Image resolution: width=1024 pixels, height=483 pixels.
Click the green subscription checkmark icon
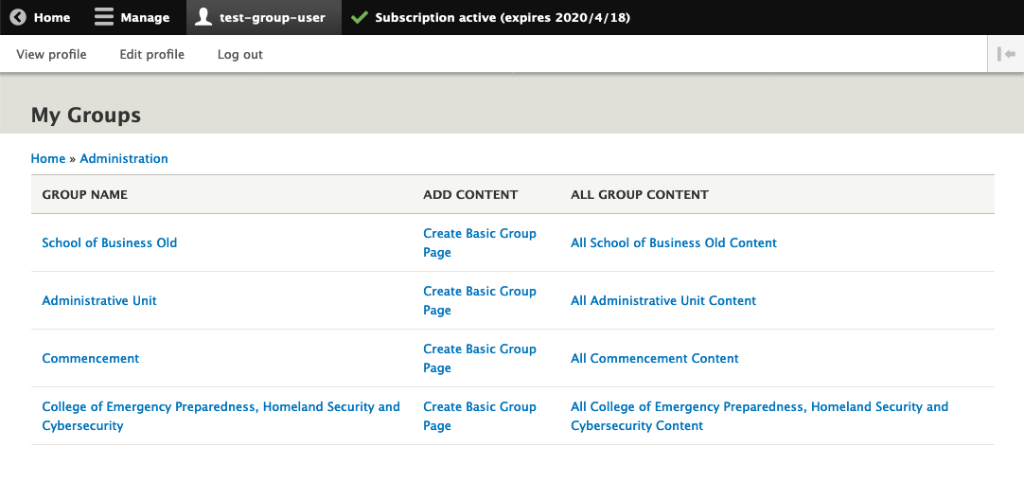(x=359, y=17)
